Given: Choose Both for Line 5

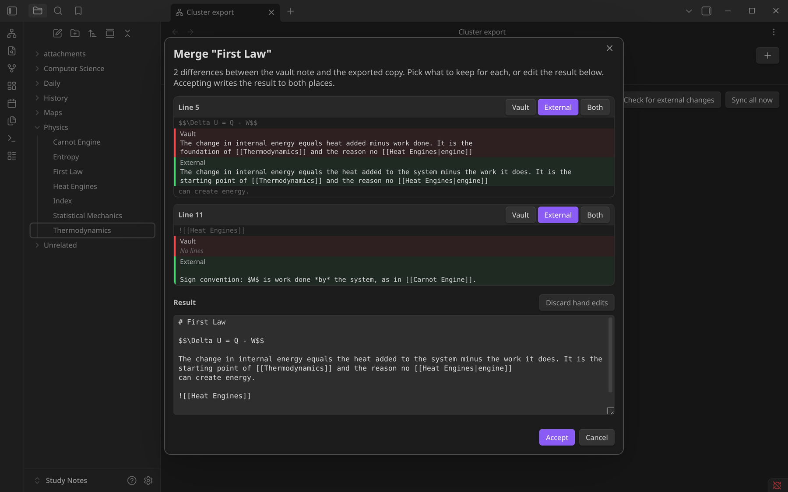Looking at the screenshot, I should (x=595, y=107).
